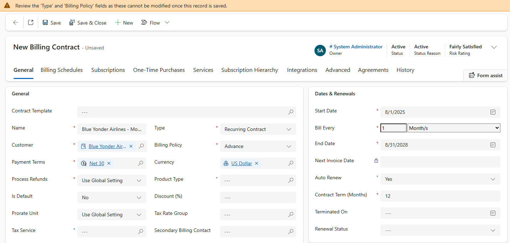Open record in new window icon
Screen dimensions: 510x243
tap(31, 22)
